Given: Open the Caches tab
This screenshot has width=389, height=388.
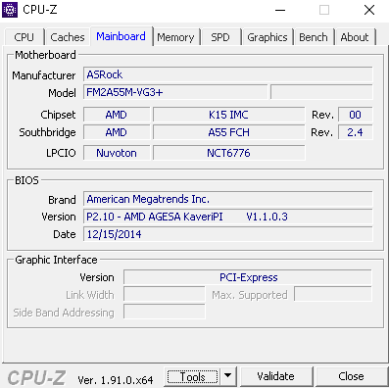Looking at the screenshot, I should click(x=68, y=37).
